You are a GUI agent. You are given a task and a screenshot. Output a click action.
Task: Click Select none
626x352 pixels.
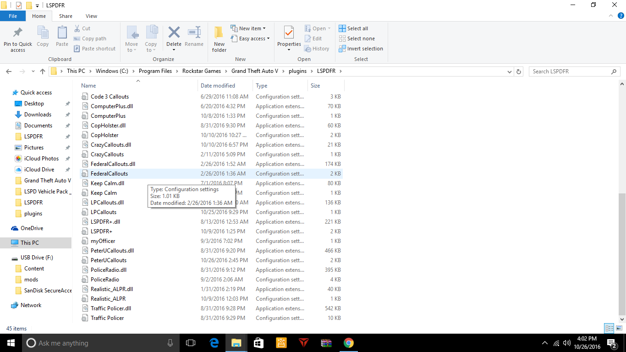(357, 38)
